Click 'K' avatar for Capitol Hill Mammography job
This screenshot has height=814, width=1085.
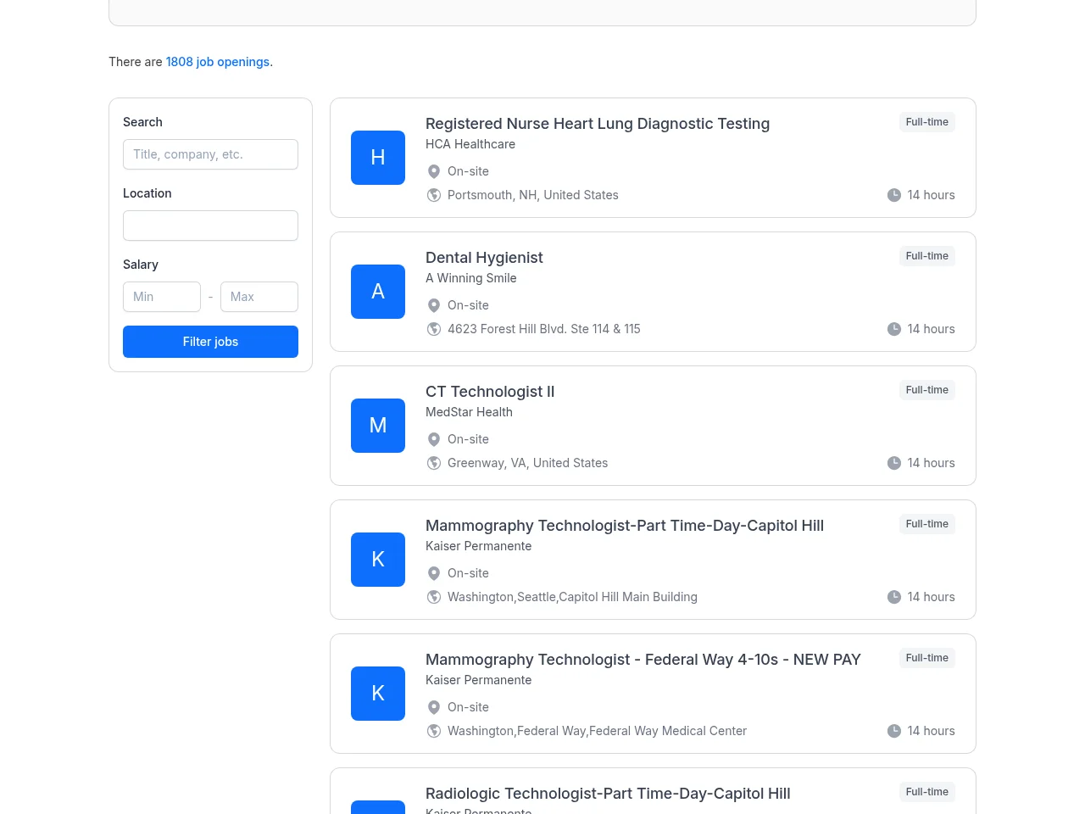pos(378,560)
